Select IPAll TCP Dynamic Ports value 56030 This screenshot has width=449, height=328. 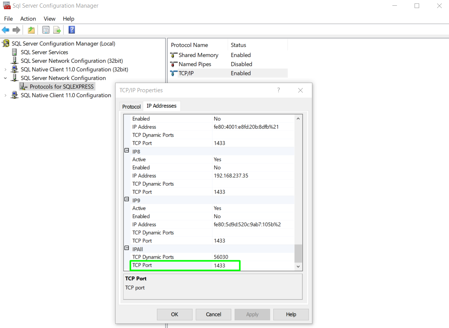253,257
